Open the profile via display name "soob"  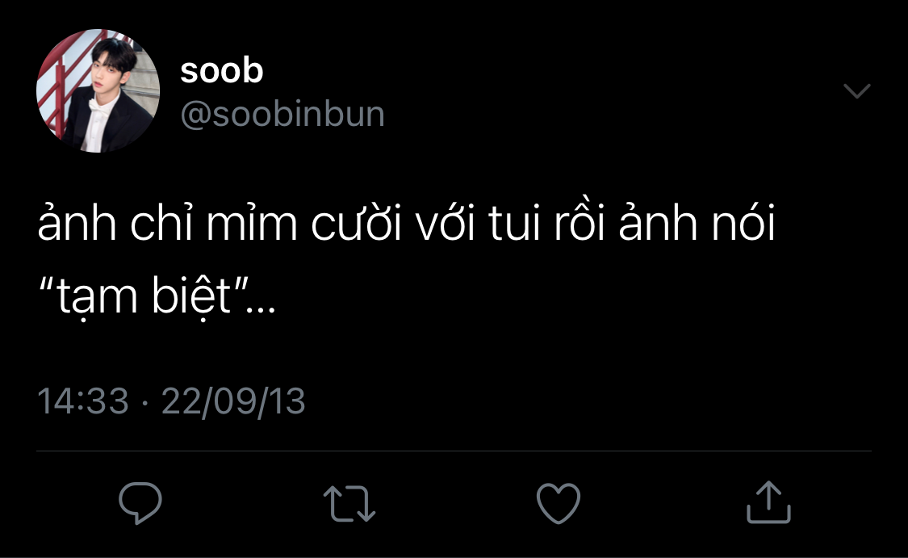222,71
